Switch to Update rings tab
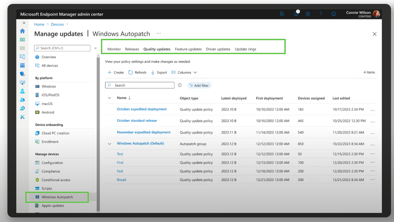This screenshot has width=394, height=222. [x=245, y=49]
